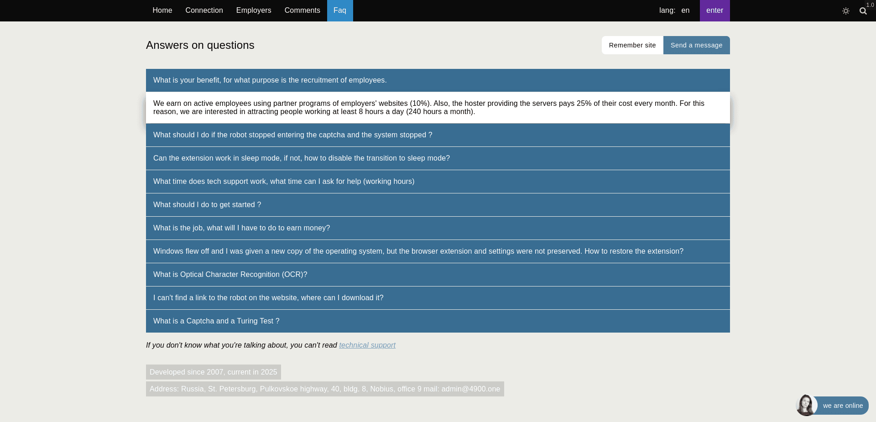This screenshot has height=422, width=876.
Task: Go to the Home menu item
Action: (162, 10)
